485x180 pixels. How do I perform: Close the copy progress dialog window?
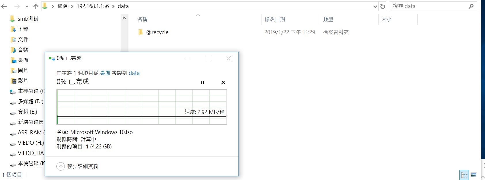click(x=228, y=58)
